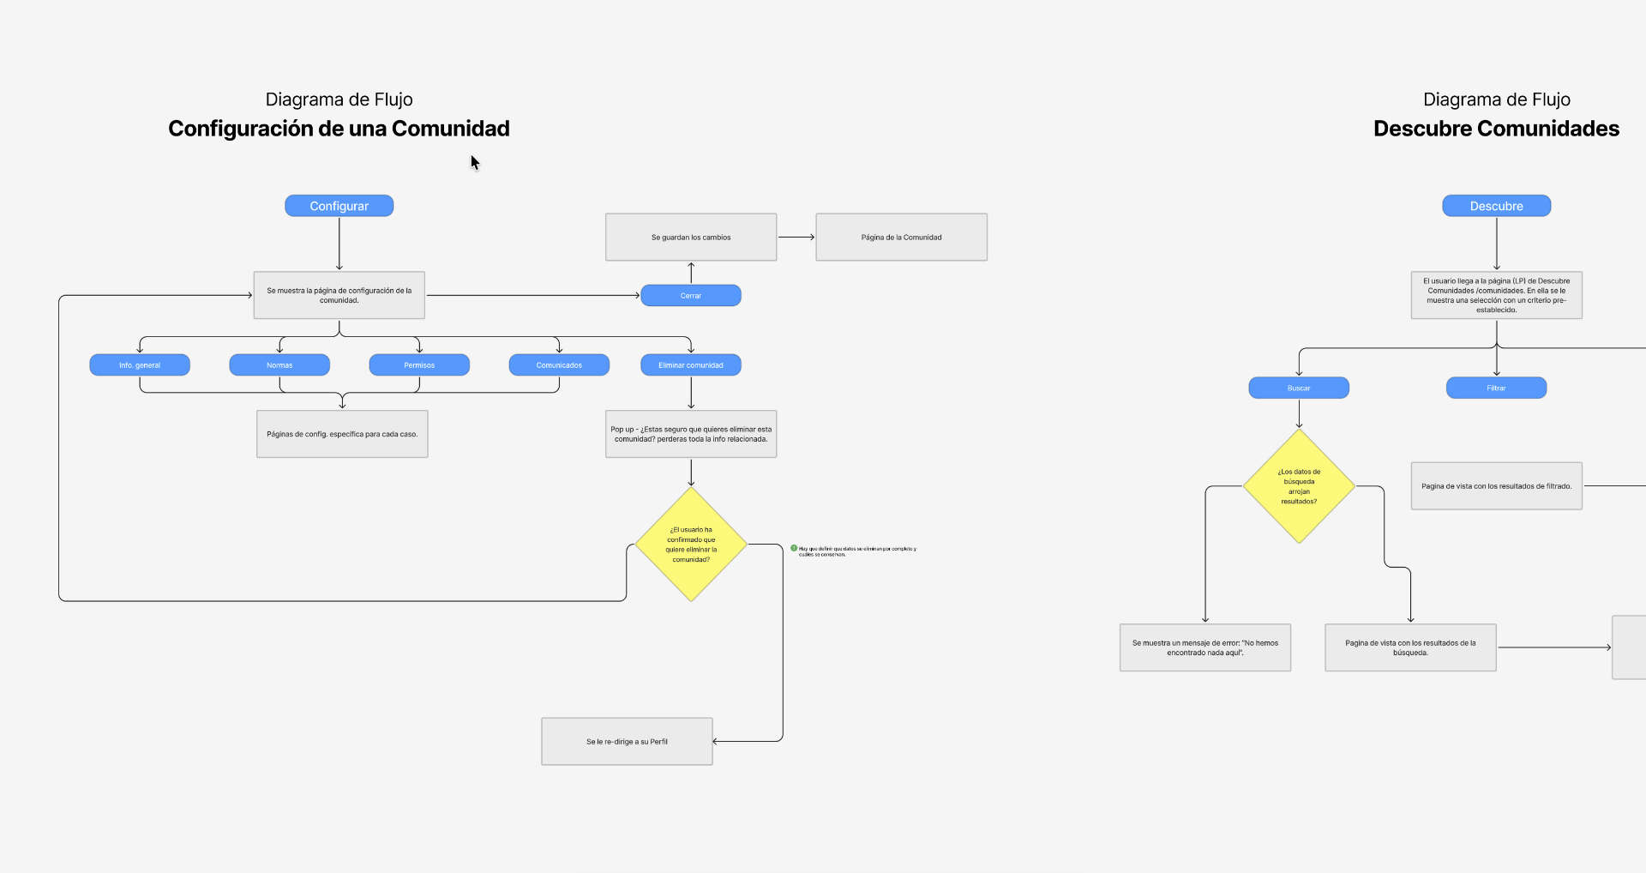The width and height of the screenshot is (1646, 873).
Task: Click the 'Configuración de una Comunidad' heading
Action: [x=339, y=129]
